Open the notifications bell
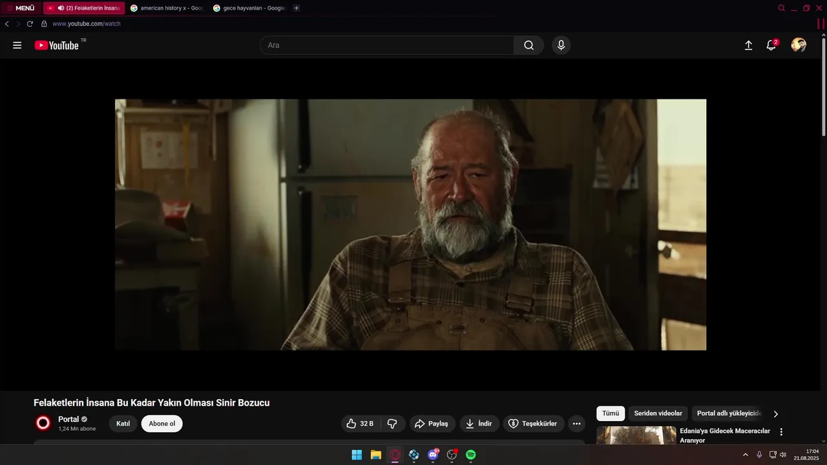The image size is (827, 465). pos(771,45)
